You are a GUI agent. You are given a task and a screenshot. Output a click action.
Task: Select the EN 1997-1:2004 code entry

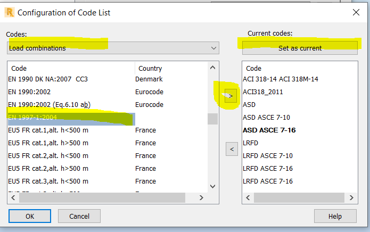[33, 118]
